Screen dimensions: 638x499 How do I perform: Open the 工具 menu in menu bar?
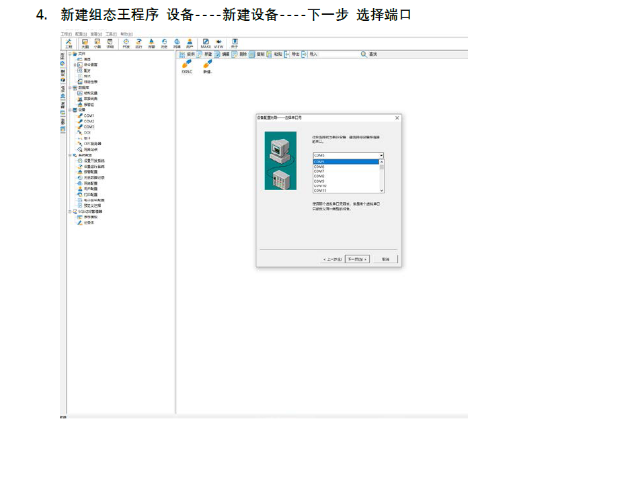click(x=111, y=34)
